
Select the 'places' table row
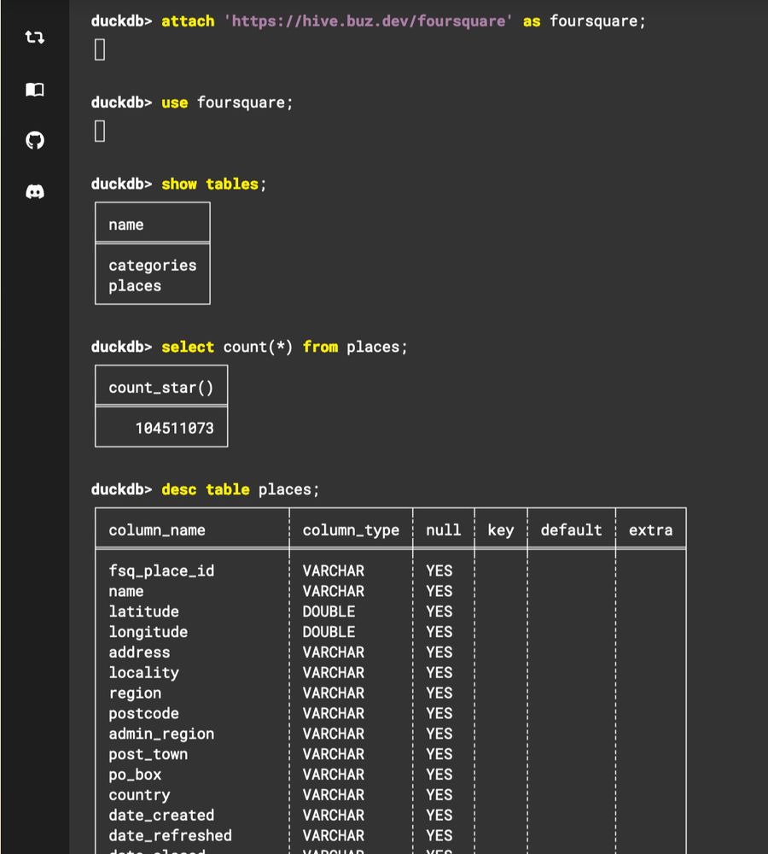click(x=135, y=286)
